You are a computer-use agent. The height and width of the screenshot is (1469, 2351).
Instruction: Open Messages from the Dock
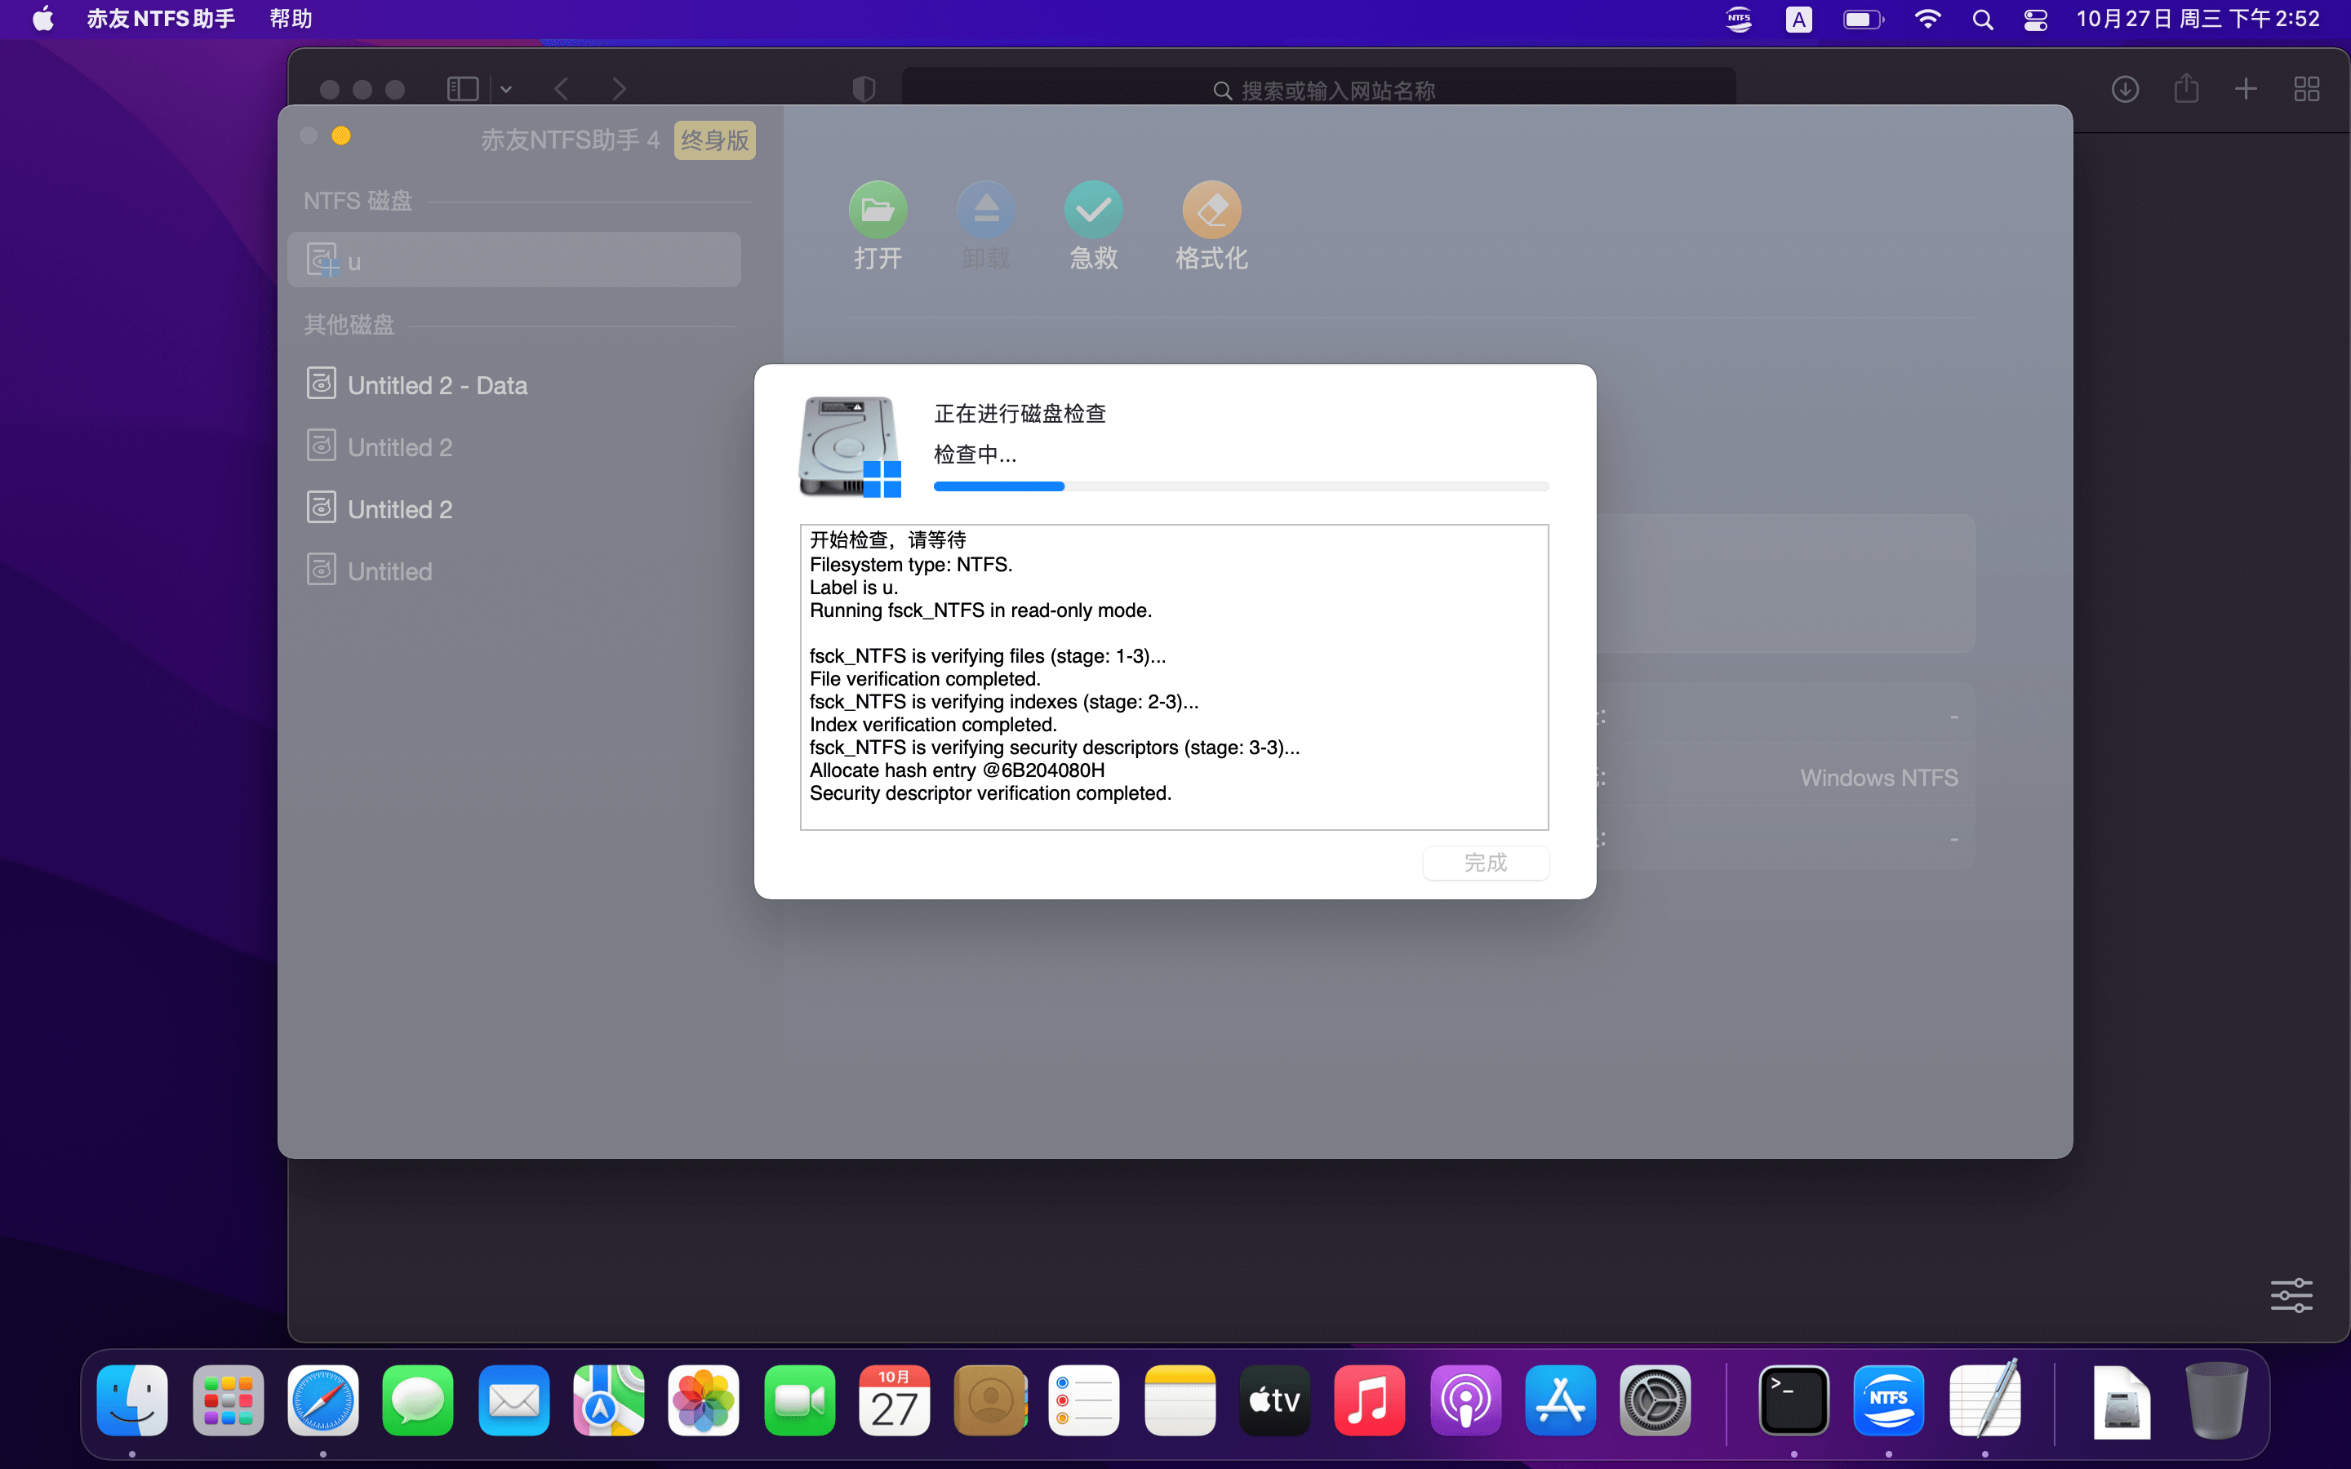[418, 1400]
